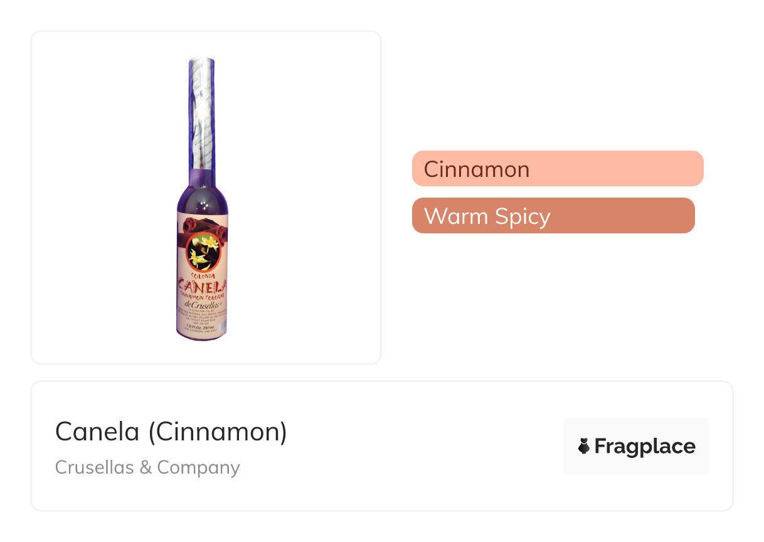
Task: Click the Cinnamon Cologne text on the label
Action: (x=201, y=295)
